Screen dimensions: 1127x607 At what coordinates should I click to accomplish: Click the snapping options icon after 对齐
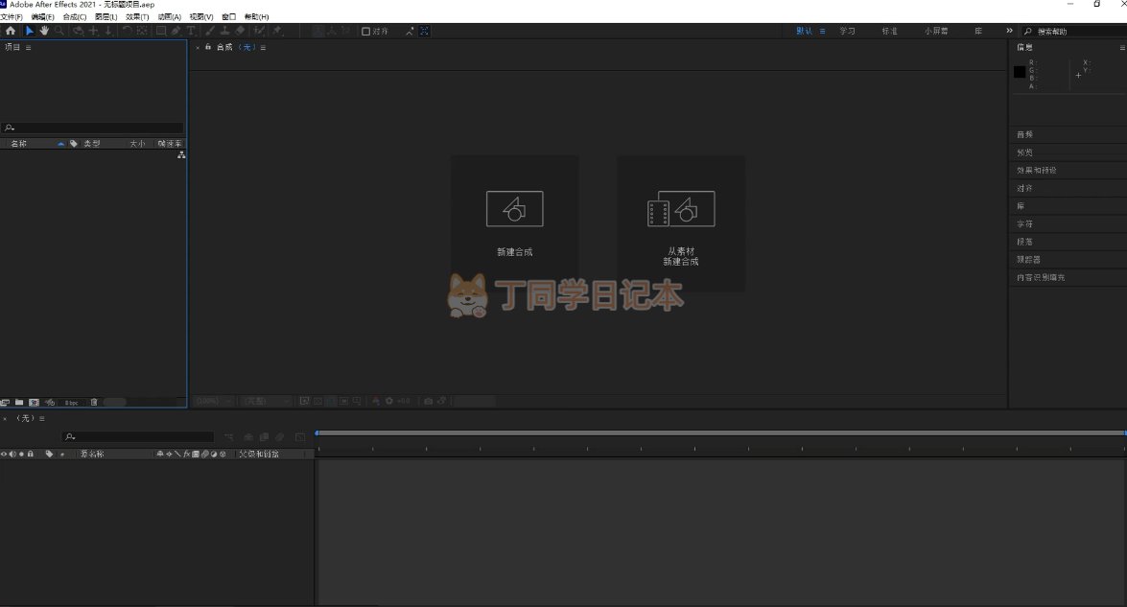[x=409, y=31]
